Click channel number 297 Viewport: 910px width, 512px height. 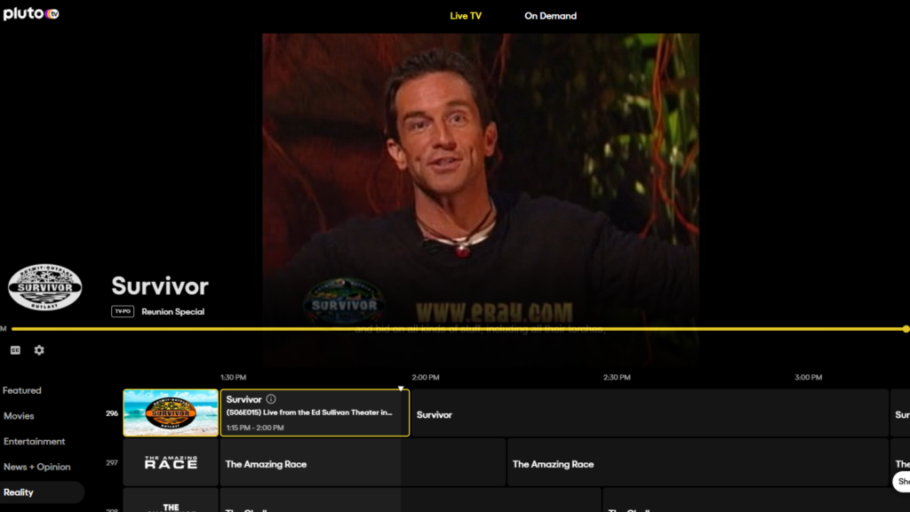tap(112, 462)
